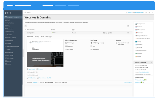Switch to the Plesk Apps tab
Image resolution: width=159 pixels, height=99 pixels.
coord(48,37)
